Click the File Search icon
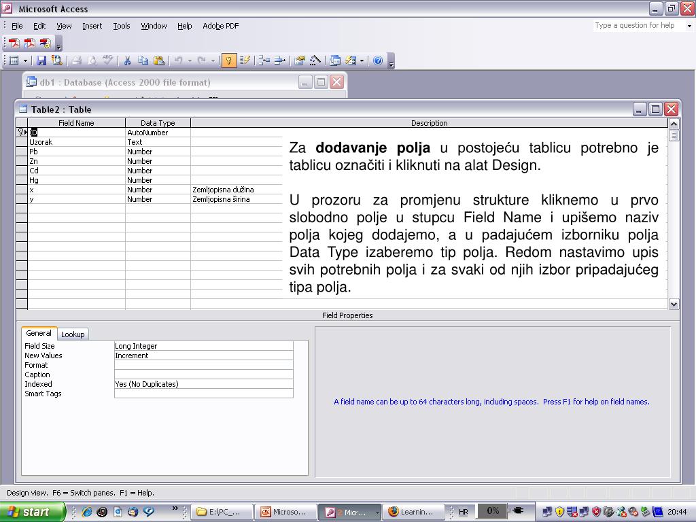This screenshot has height=522, width=696. [57, 60]
